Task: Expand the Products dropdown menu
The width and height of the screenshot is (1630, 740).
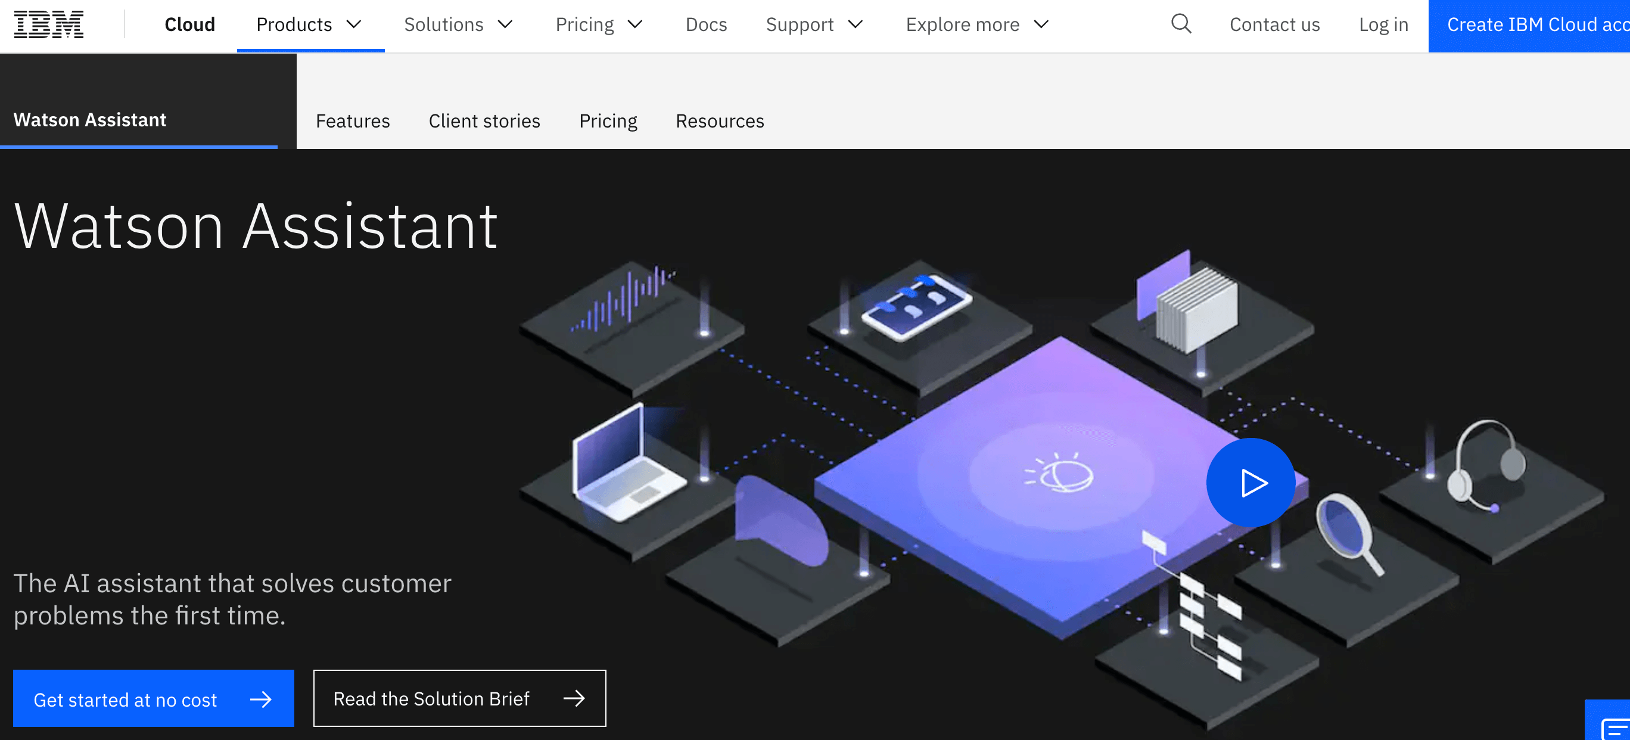Action: tap(309, 24)
